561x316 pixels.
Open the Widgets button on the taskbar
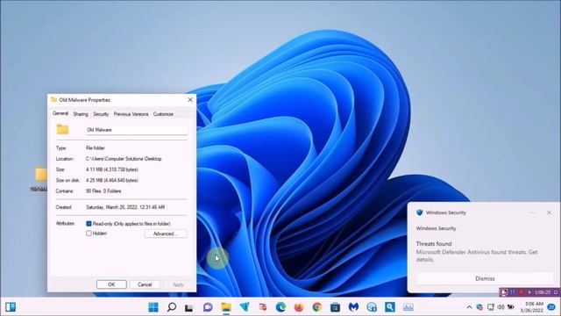11,307
